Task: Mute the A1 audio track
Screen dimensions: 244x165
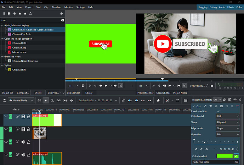Action: point(23,142)
